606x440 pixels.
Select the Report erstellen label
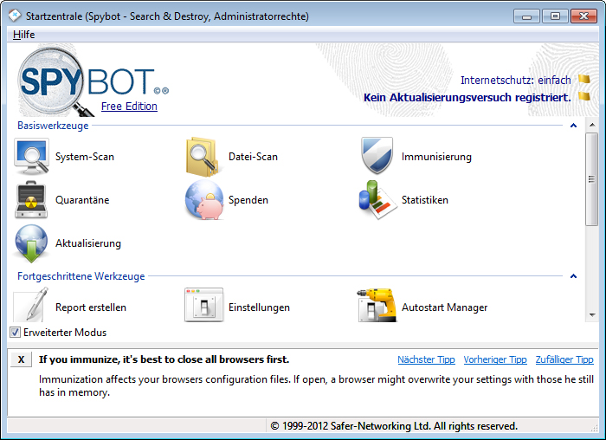click(x=91, y=307)
